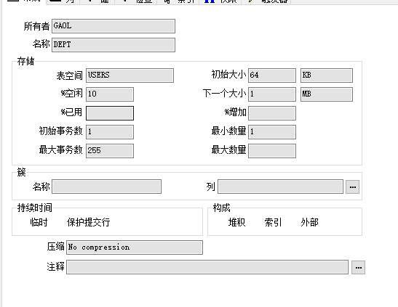Click the 列 field in the 簇 group
Image resolution: width=398 pixels, height=307 pixels.
(x=280, y=187)
